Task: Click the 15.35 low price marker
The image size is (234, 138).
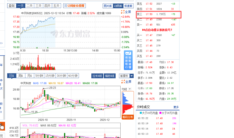Action: point(34,112)
